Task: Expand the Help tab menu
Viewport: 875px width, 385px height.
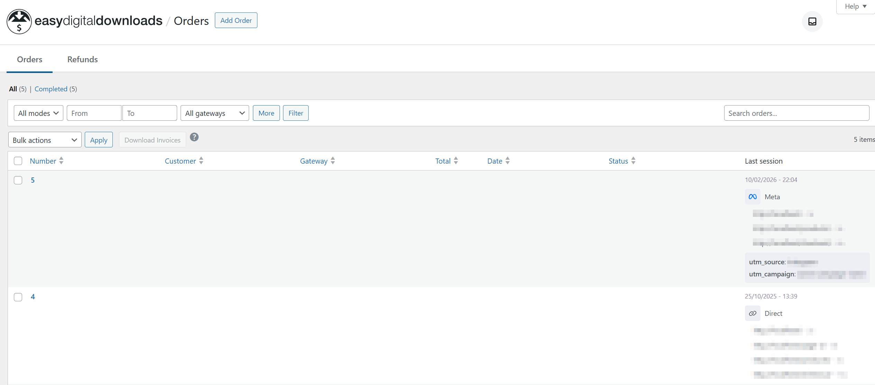Action: 855,7
